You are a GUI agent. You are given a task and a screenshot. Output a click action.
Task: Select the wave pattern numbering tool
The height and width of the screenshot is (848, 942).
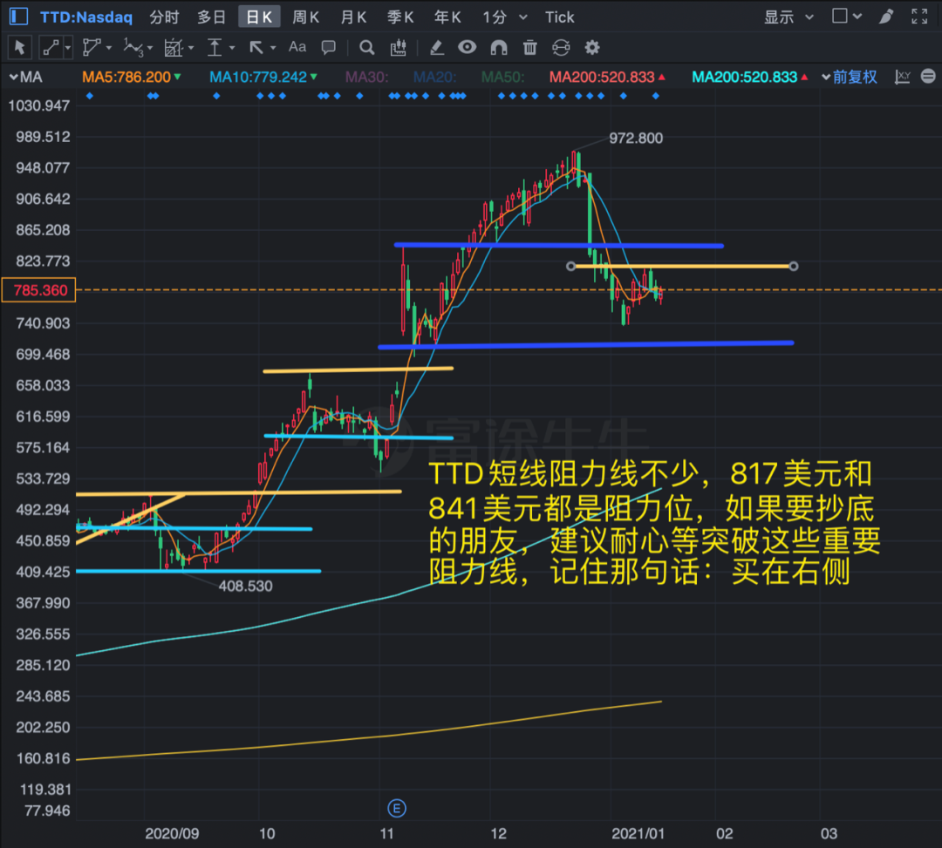click(133, 47)
